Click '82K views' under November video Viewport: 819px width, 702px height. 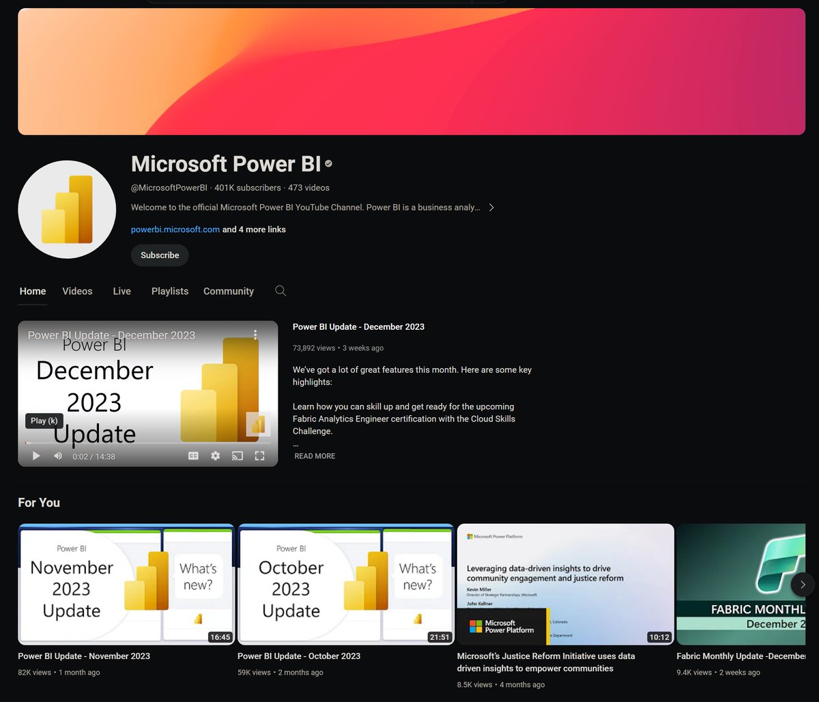point(34,673)
